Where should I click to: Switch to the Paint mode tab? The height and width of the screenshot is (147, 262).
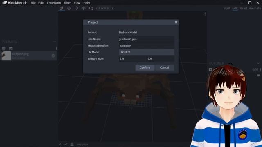(x=243, y=8)
